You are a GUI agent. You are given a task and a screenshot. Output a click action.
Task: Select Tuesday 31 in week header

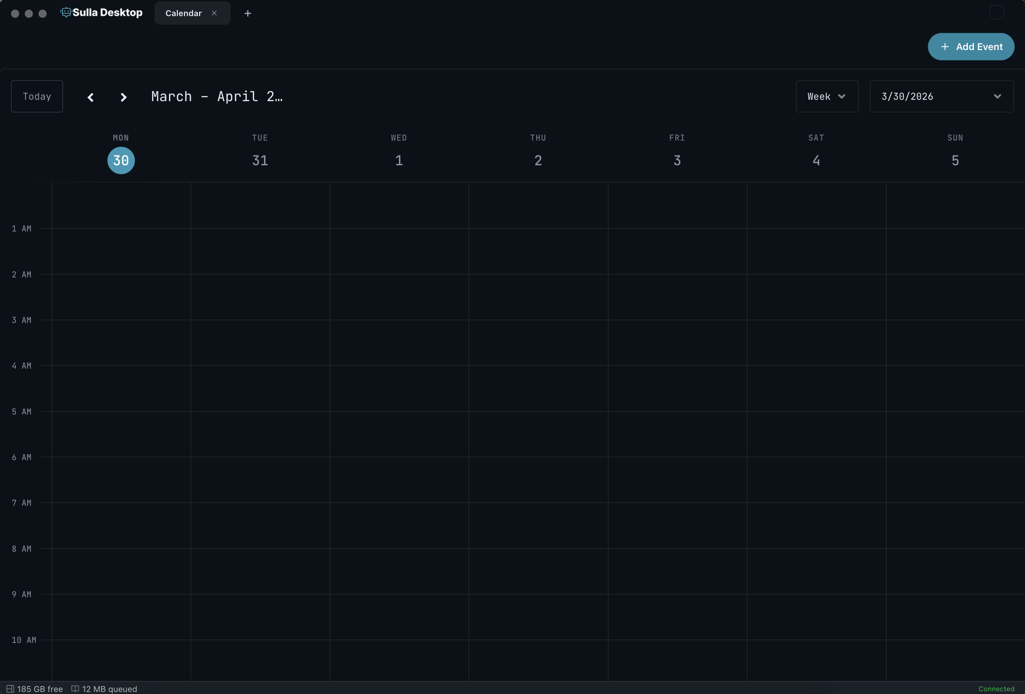pos(260,160)
